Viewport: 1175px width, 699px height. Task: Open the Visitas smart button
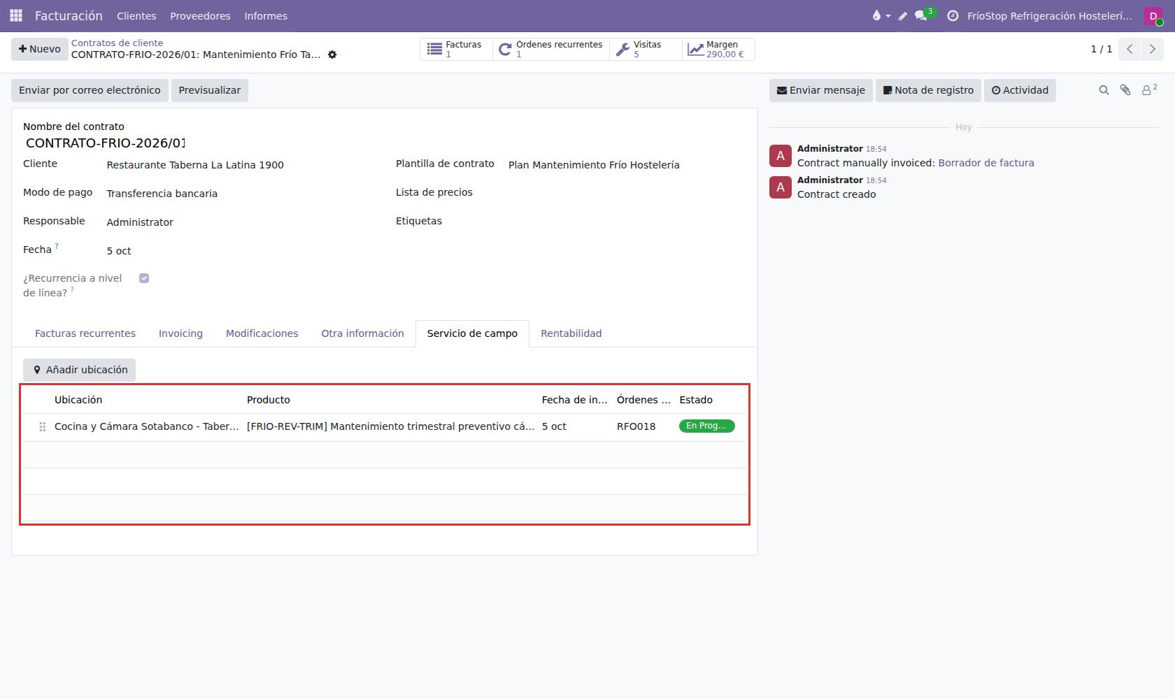pos(646,49)
